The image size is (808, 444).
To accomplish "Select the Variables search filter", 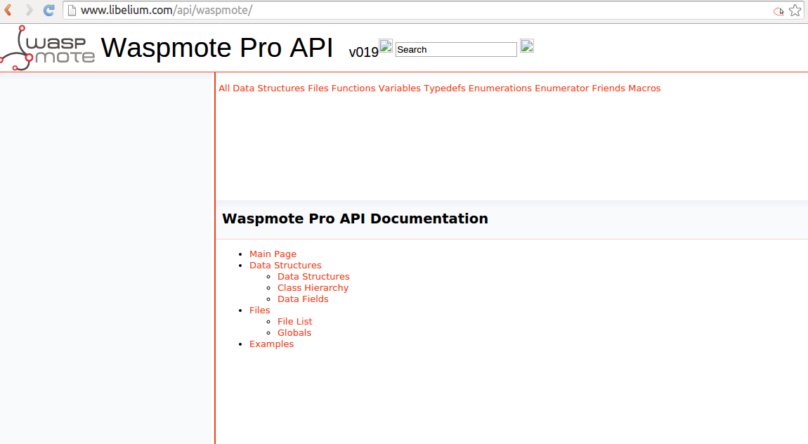I will pyautogui.click(x=399, y=88).
